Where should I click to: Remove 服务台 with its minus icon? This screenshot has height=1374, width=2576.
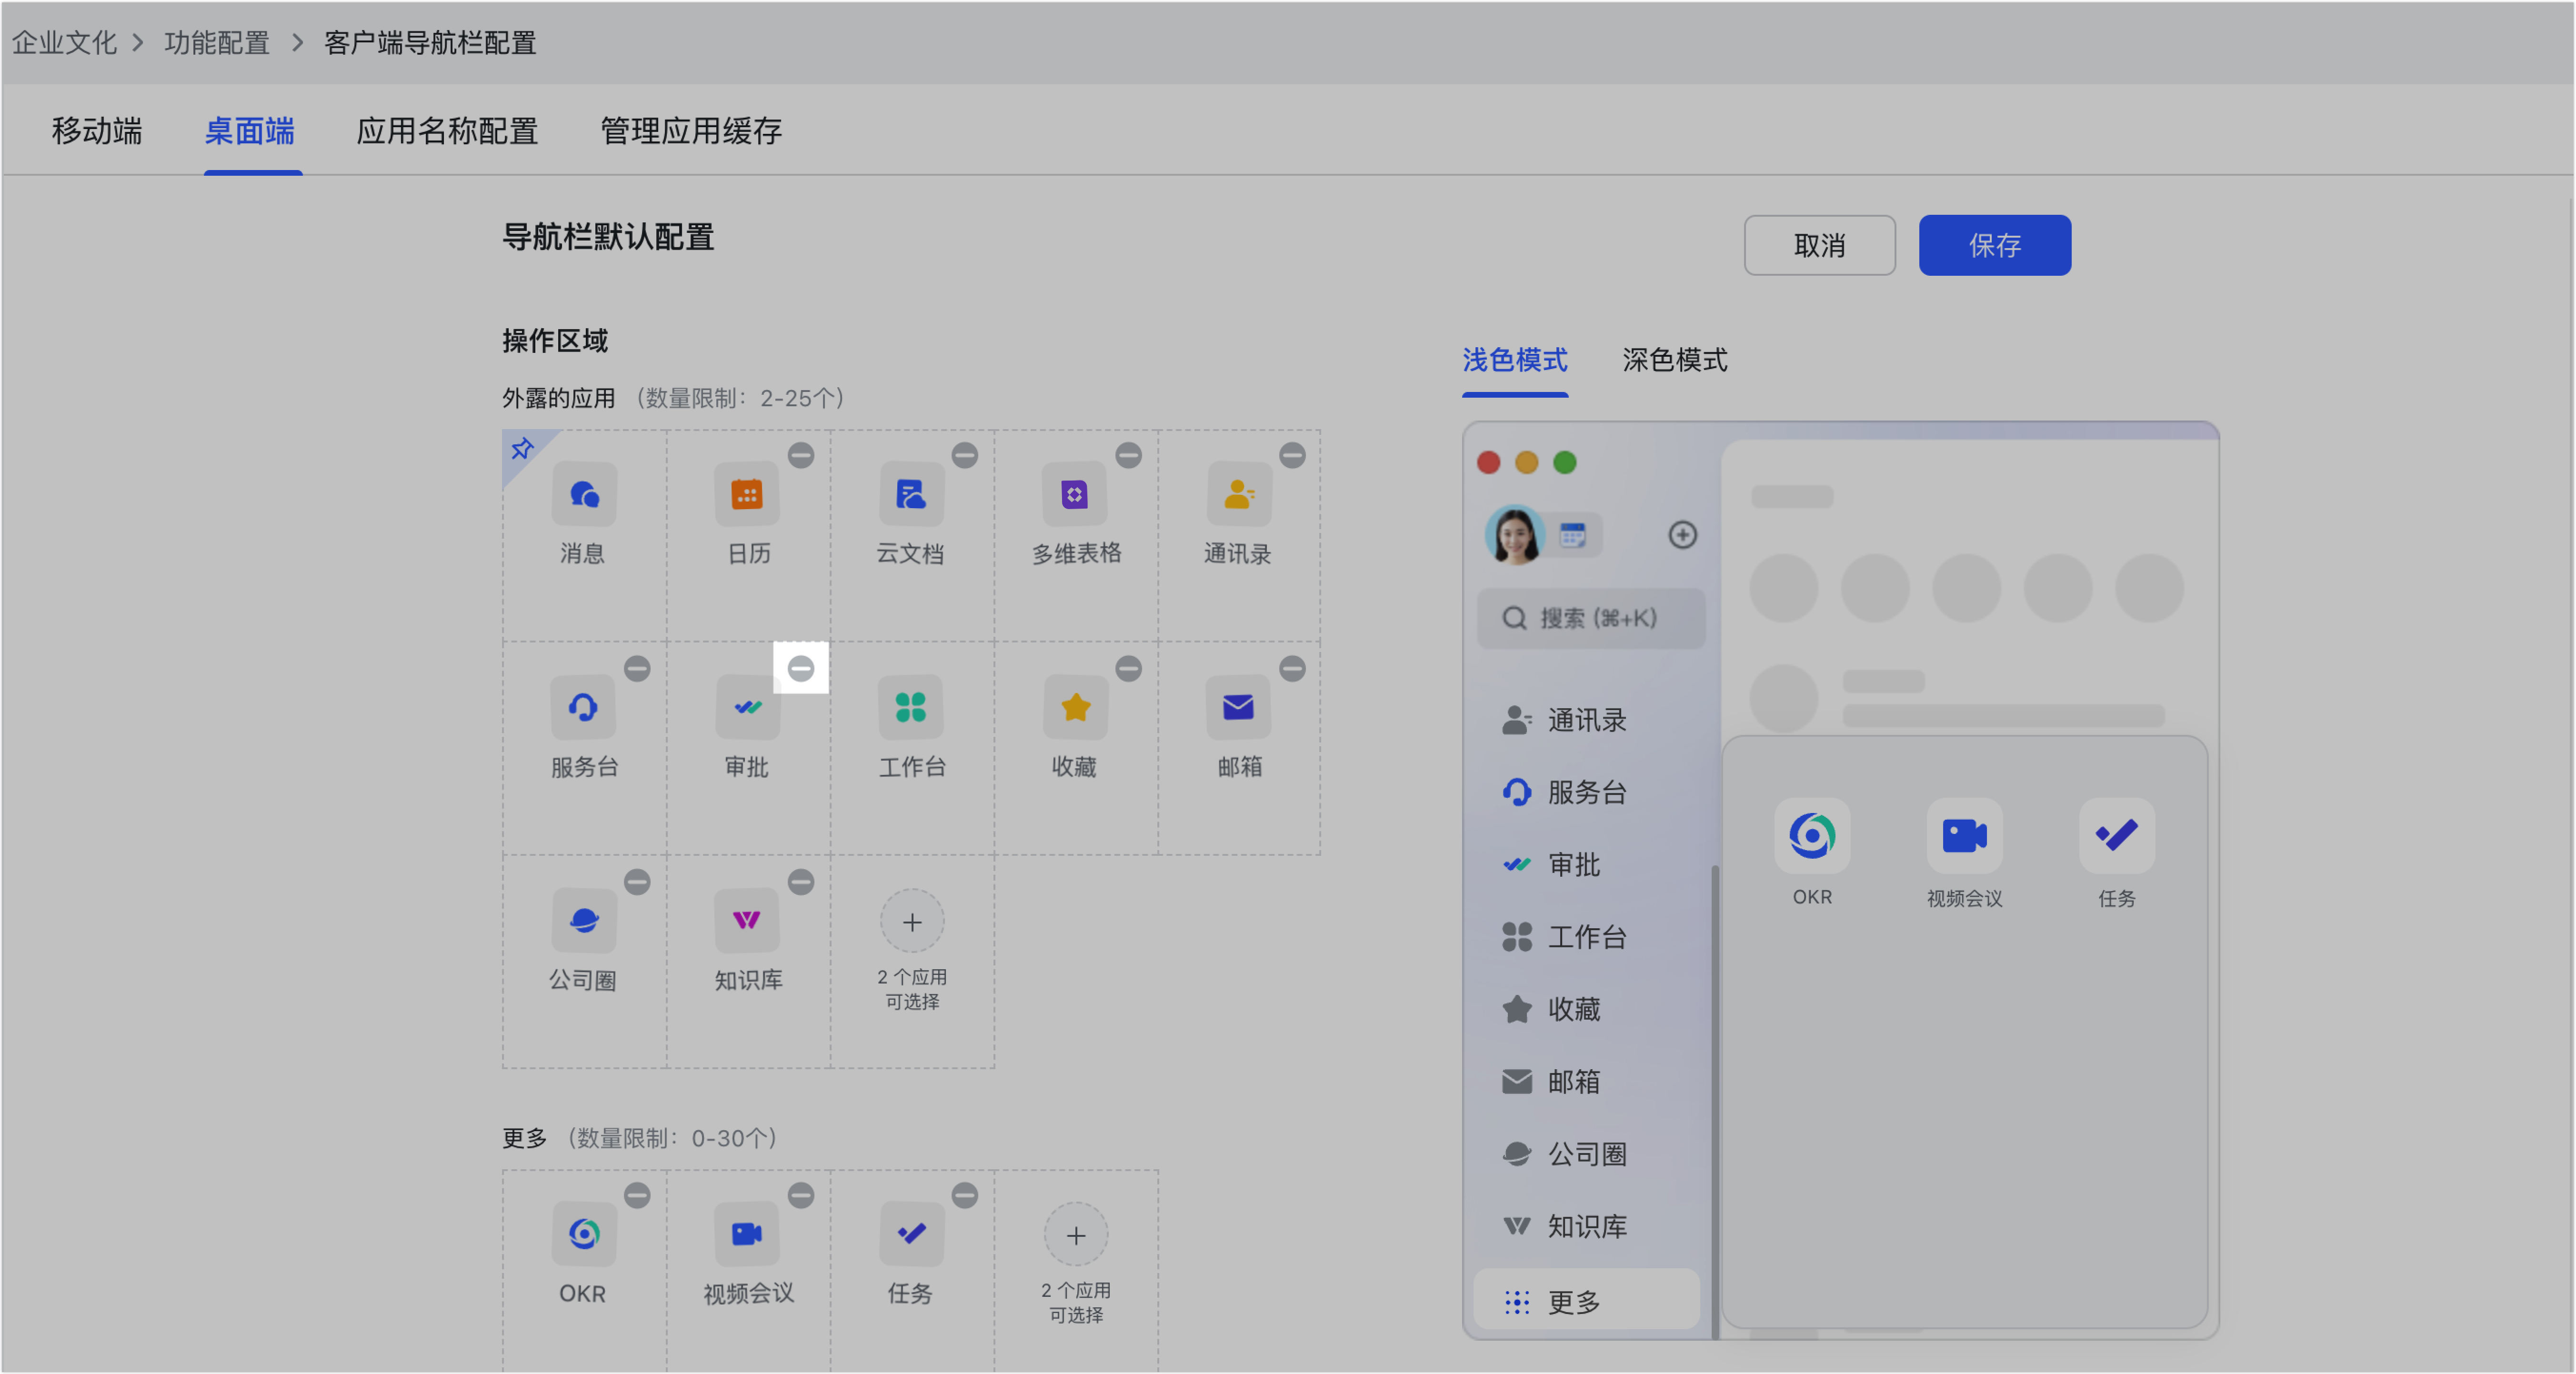point(637,668)
